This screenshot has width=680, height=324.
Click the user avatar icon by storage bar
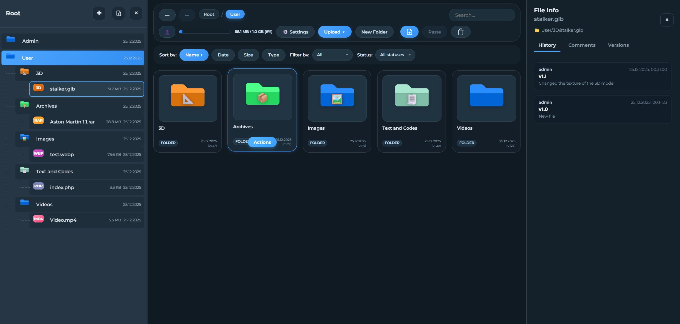coord(167,32)
